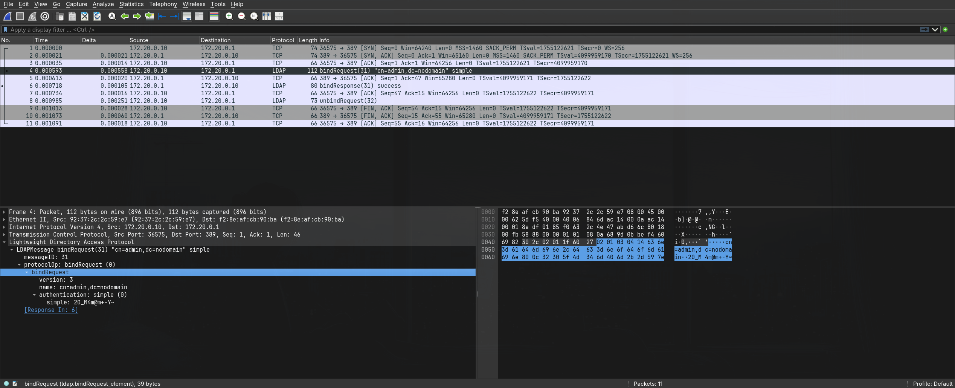Expand Internet Protocol Version 4 row

pyautogui.click(x=4, y=227)
